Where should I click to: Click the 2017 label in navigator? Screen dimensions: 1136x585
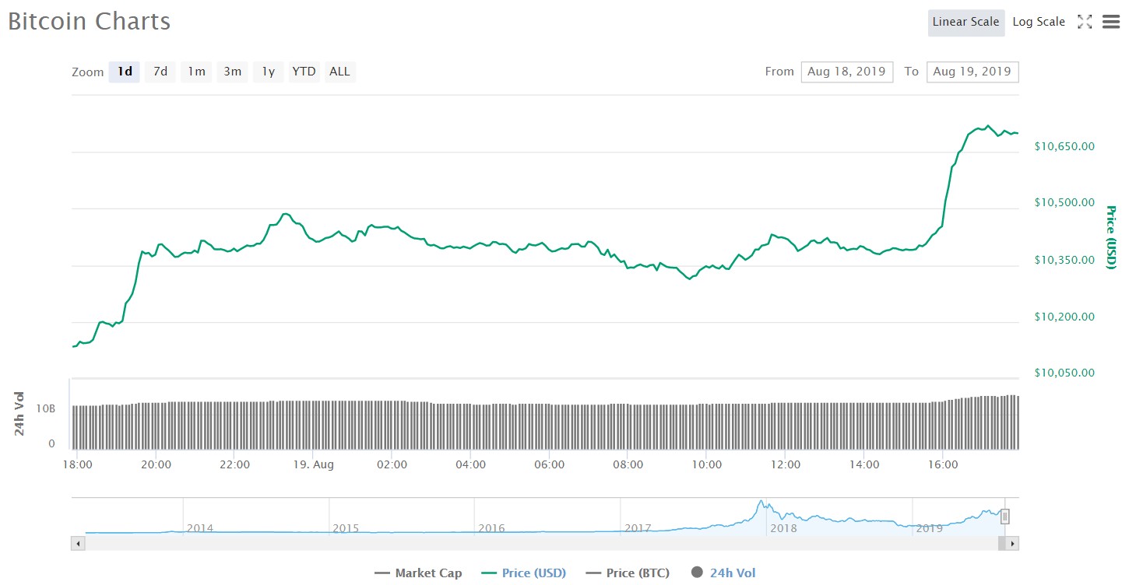coord(638,528)
